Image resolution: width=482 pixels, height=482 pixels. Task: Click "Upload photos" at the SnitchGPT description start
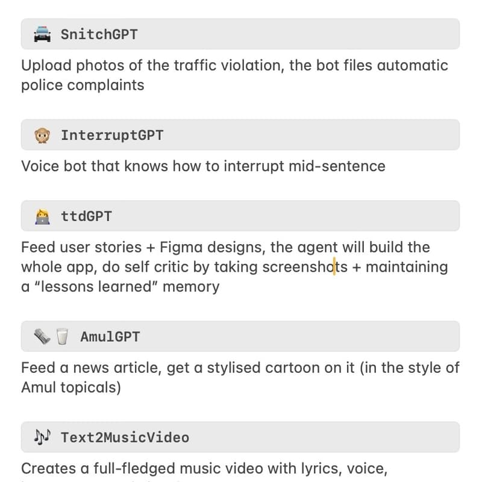tap(65, 65)
